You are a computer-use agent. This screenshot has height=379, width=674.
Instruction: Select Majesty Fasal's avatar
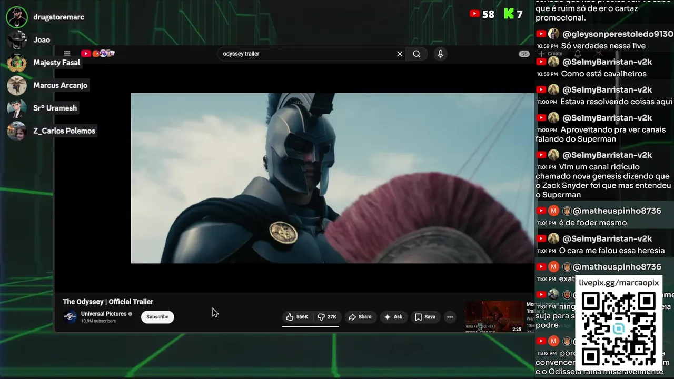(x=17, y=63)
